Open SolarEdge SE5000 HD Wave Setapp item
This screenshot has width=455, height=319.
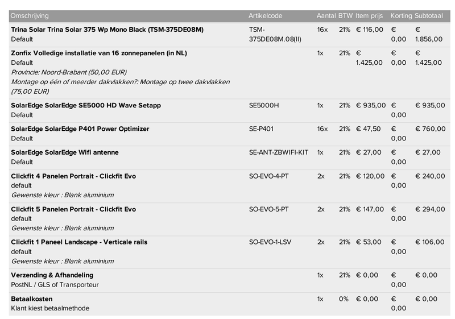pos(77,105)
